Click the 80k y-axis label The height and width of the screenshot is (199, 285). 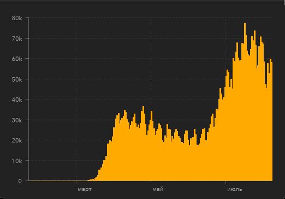(x=17, y=18)
